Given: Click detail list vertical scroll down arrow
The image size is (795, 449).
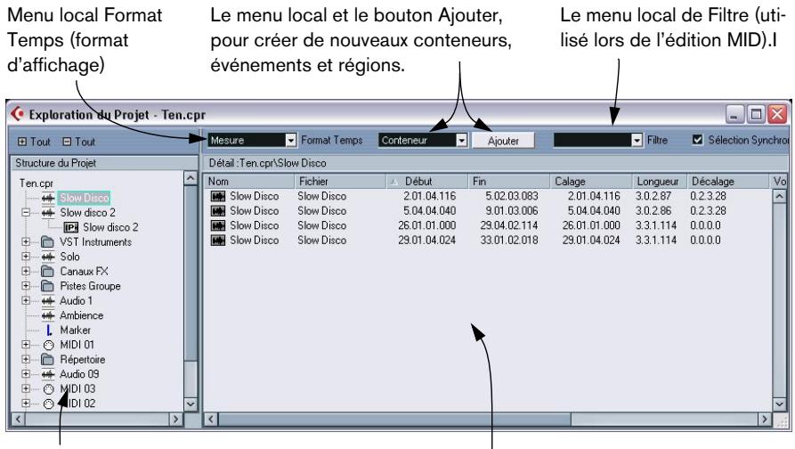Looking at the screenshot, I should [x=779, y=404].
